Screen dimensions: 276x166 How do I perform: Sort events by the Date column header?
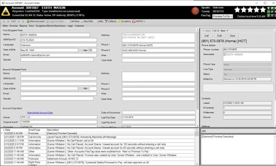(x=8, y=130)
